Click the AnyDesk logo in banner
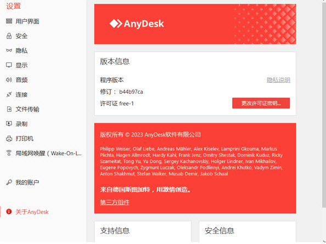 [x=137, y=24]
